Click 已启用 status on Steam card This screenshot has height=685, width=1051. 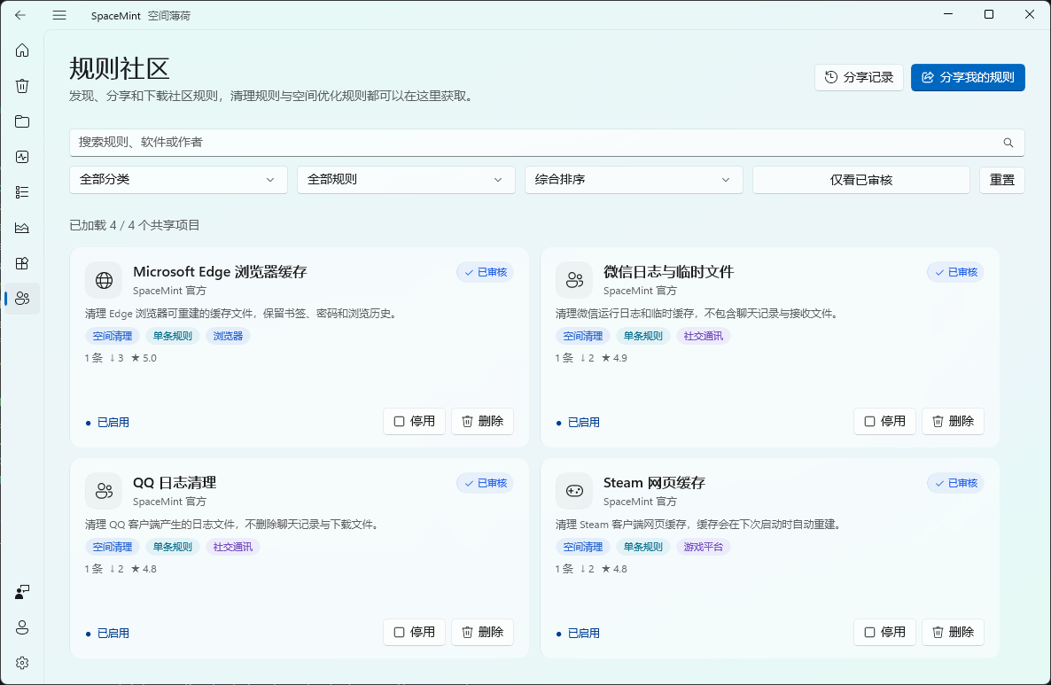click(579, 634)
